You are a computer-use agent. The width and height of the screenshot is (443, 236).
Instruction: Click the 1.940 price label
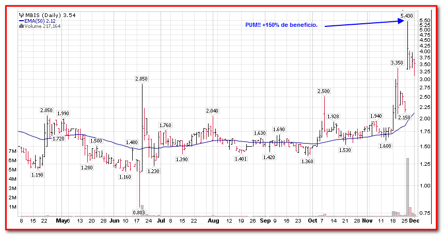tap(376, 116)
